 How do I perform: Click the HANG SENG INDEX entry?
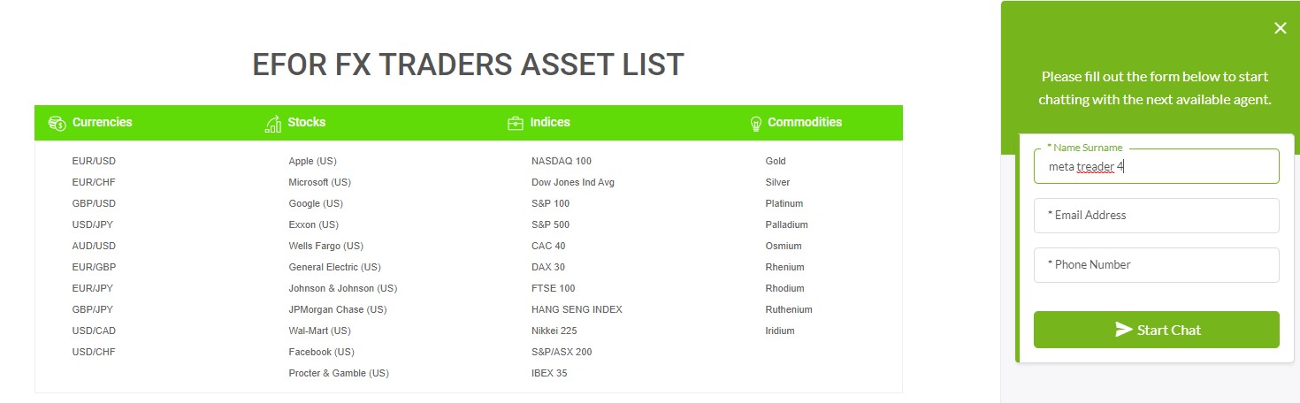click(577, 309)
